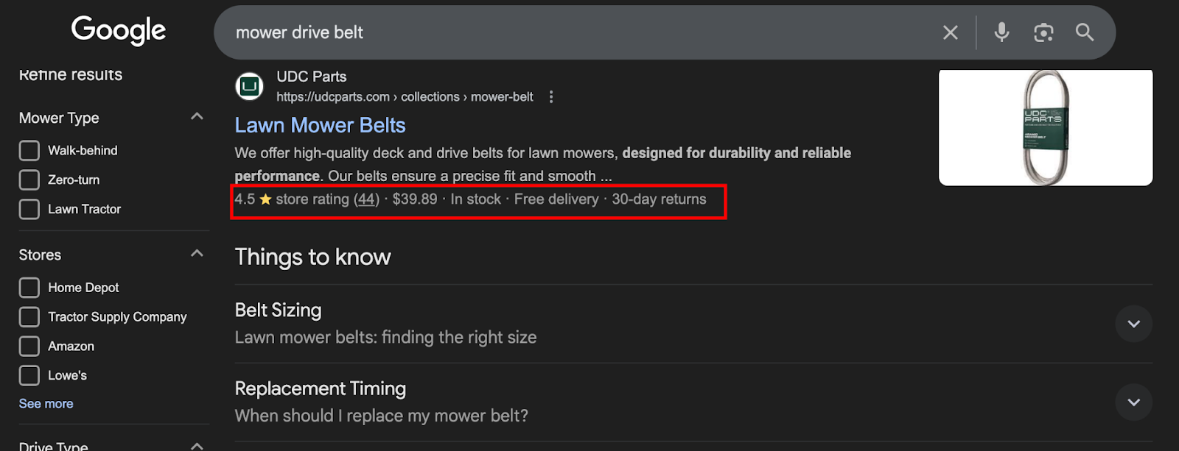Screen dimensions: 1179x451
Task: Collapse the Stores filter section
Action: point(197,253)
